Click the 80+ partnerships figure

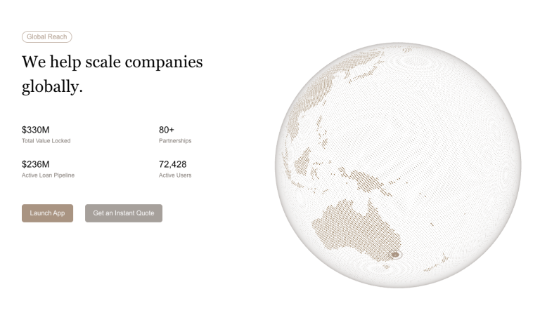click(x=167, y=130)
